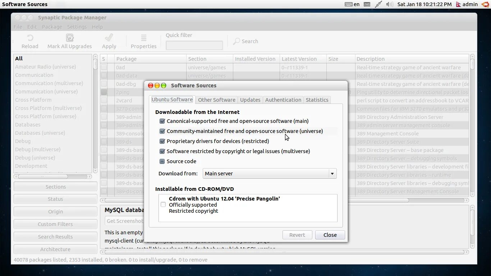Open the File menu in Synaptic

pyautogui.click(x=18, y=27)
